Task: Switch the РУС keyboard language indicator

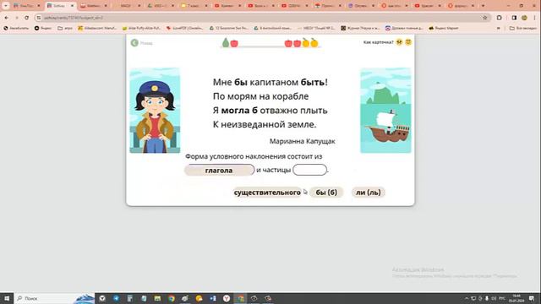Action: [x=502, y=298]
